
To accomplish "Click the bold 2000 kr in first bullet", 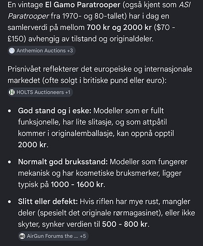I will click(x=32, y=145).
